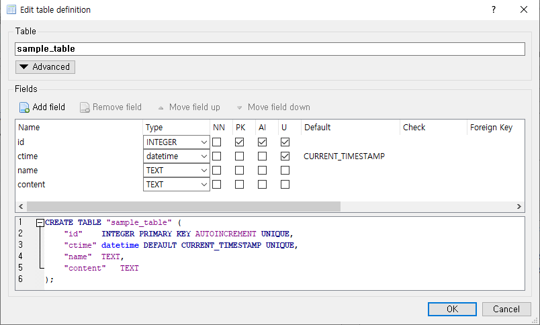This screenshot has height=325, width=540.
Task: Uncheck U checkbox for ctime field
Action: pyautogui.click(x=285, y=156)
